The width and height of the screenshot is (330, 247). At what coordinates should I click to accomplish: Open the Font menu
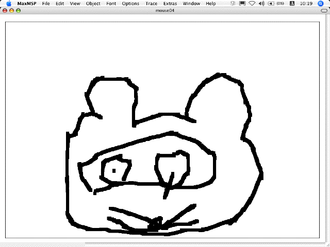111,4
